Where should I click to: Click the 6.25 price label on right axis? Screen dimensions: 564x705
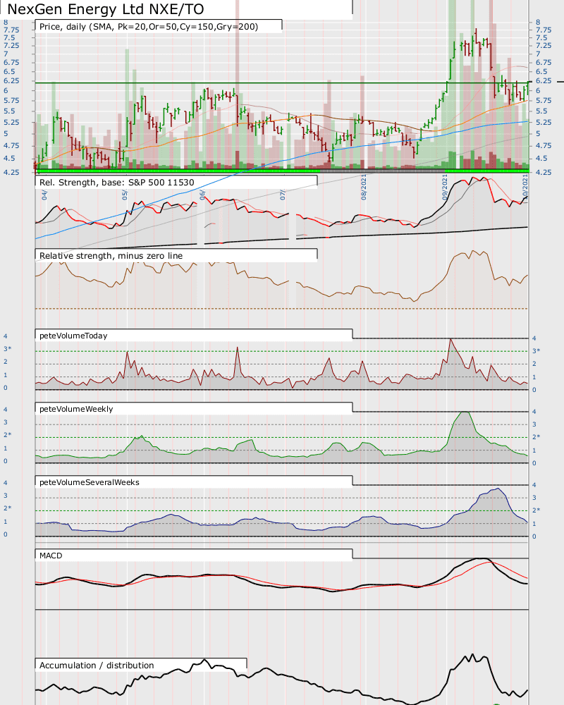pyautogui.click(x=544, y=81)
